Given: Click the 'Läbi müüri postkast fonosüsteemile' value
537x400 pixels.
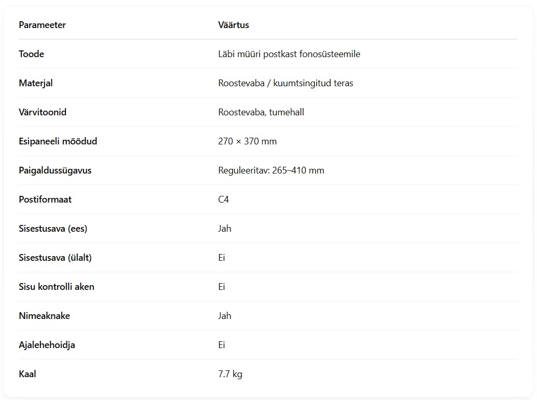Looking at the screenshot, I should 289,54.
